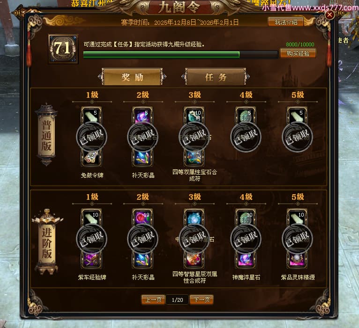
Task: Click the 四等智慧星辰双属性合成符 icon in advanced level 3
Action: pyautogui.click(x=194, y=260)
